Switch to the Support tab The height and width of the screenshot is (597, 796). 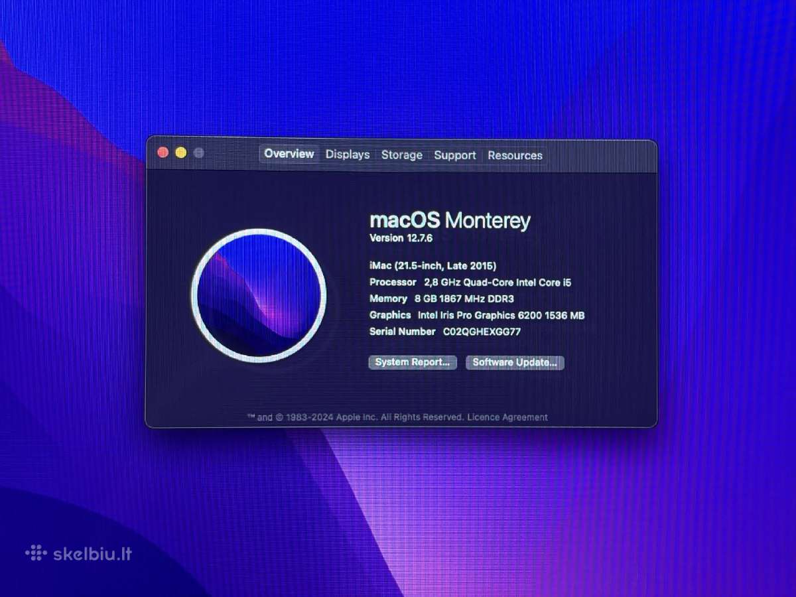(455, 155)
